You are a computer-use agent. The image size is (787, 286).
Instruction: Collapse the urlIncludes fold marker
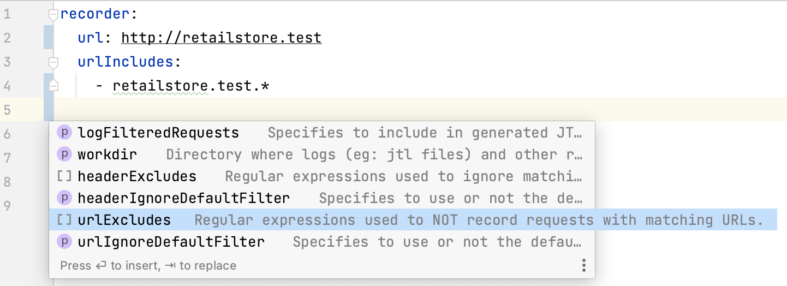53,62
